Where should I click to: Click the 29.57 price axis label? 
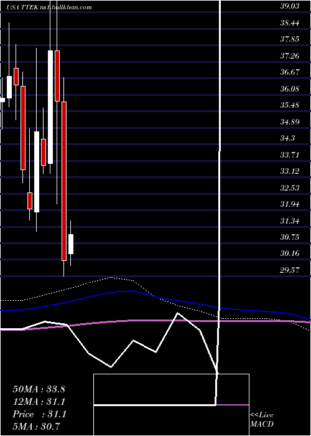290,270
